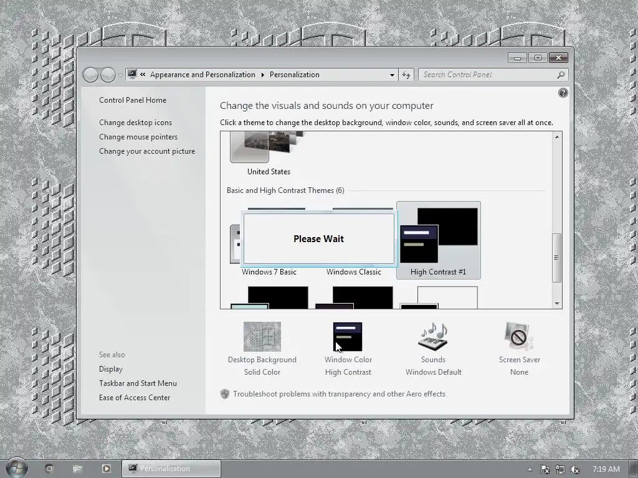Click the search magnifier icon
This screenshot has height=478, width=638.
click(561, 75)
